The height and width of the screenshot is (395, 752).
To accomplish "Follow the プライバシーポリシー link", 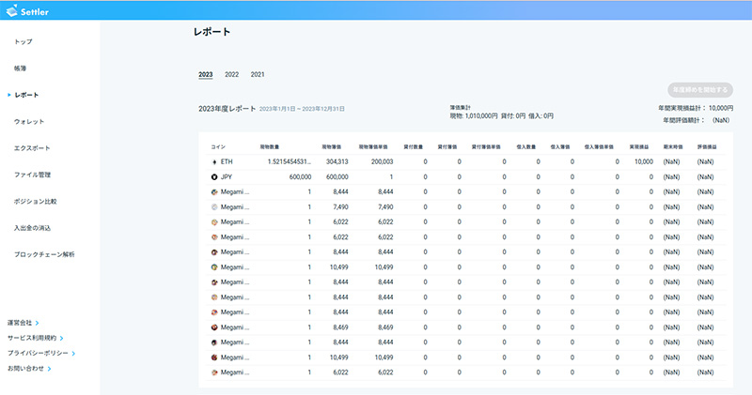I will (x=41, y=354).
